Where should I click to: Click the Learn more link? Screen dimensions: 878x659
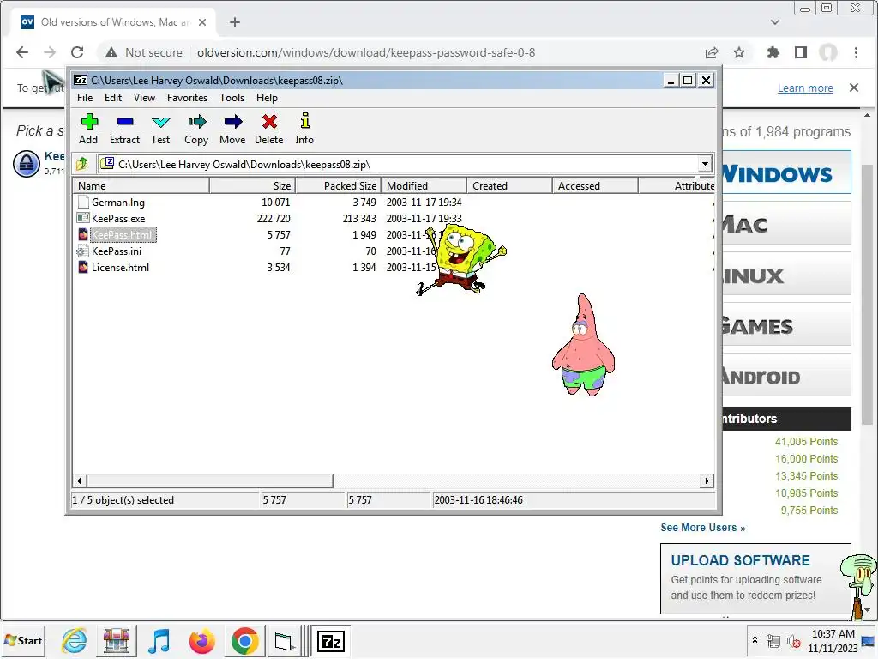tap(805, 88)
